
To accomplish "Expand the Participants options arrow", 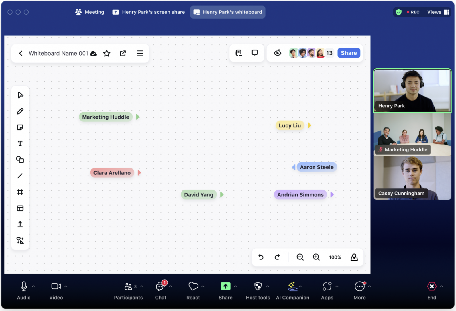I will coord(142,286).
